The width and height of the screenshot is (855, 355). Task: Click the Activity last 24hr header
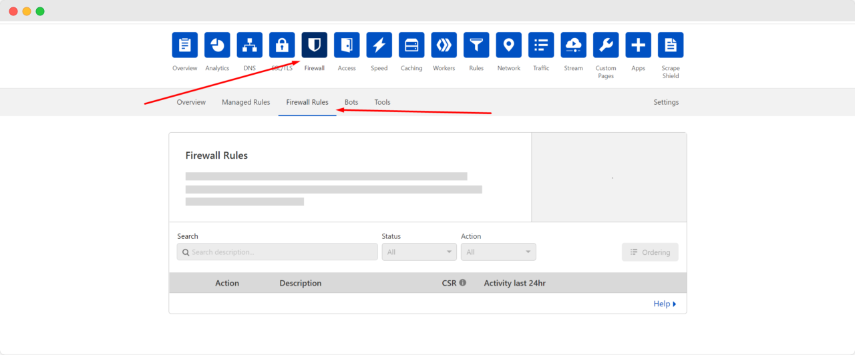click(515, 283)
